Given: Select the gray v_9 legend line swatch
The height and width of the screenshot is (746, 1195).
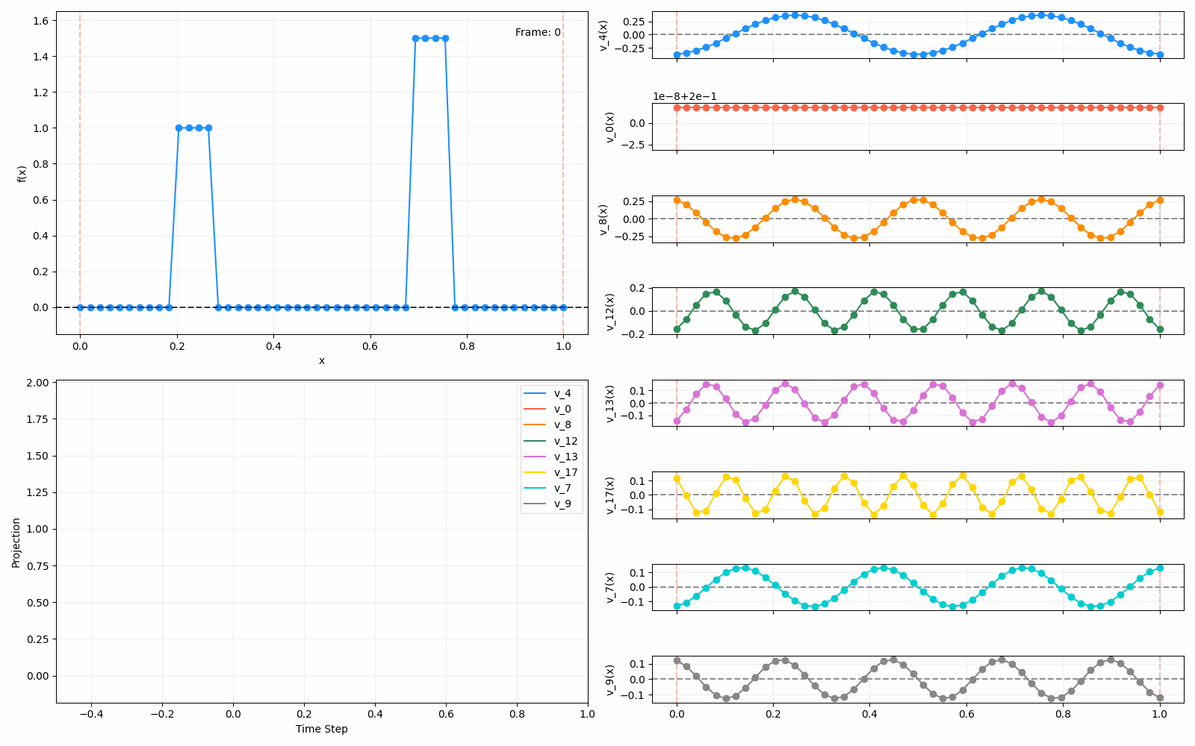Looking at the screenshot, I should click(x=535, y=504).
